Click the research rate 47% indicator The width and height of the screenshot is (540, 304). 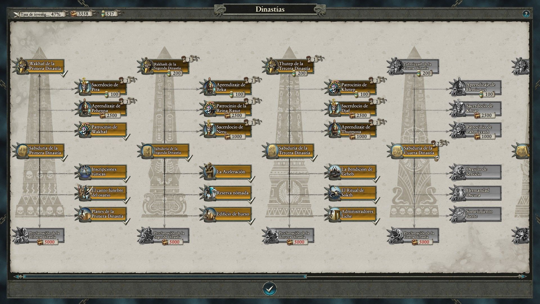(x=40, y=14)
